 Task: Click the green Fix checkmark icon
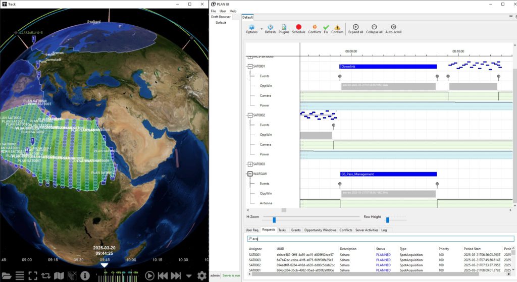(x=326, y=27)
